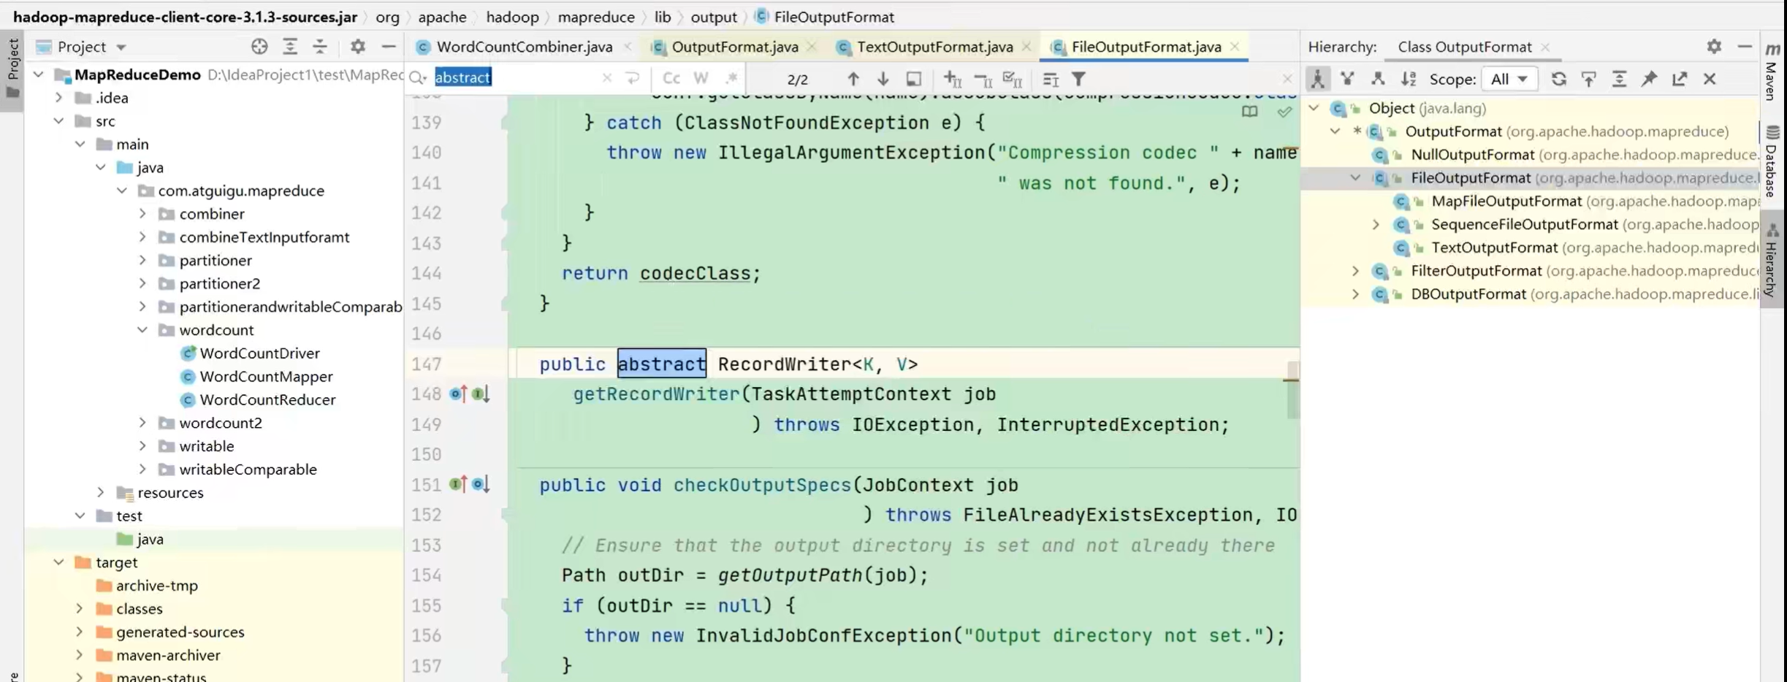Image resolution: width=1787 pixels, height=682 pixels.
Task: Toggle Match Case (Cc) option
Action: click(671, 78)
